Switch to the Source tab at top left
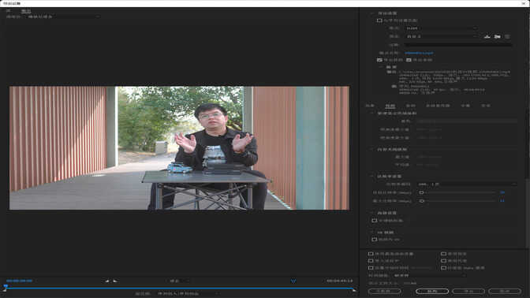This screenshot has width=530, height=298. click(x=9, y=11)
